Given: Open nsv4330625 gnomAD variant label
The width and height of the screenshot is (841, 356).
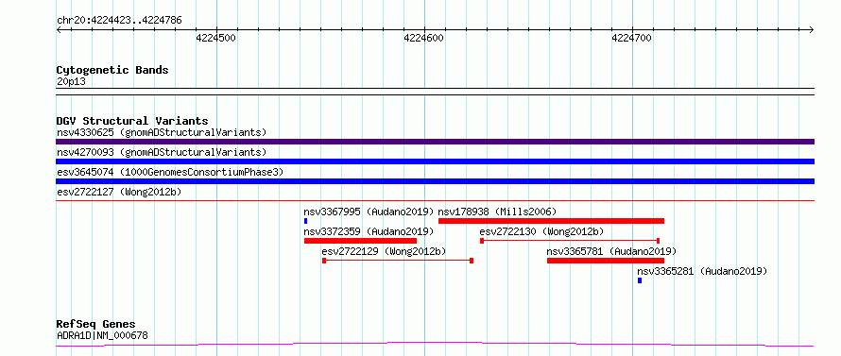Looking at the screenshot, I should tap(162, 132).
